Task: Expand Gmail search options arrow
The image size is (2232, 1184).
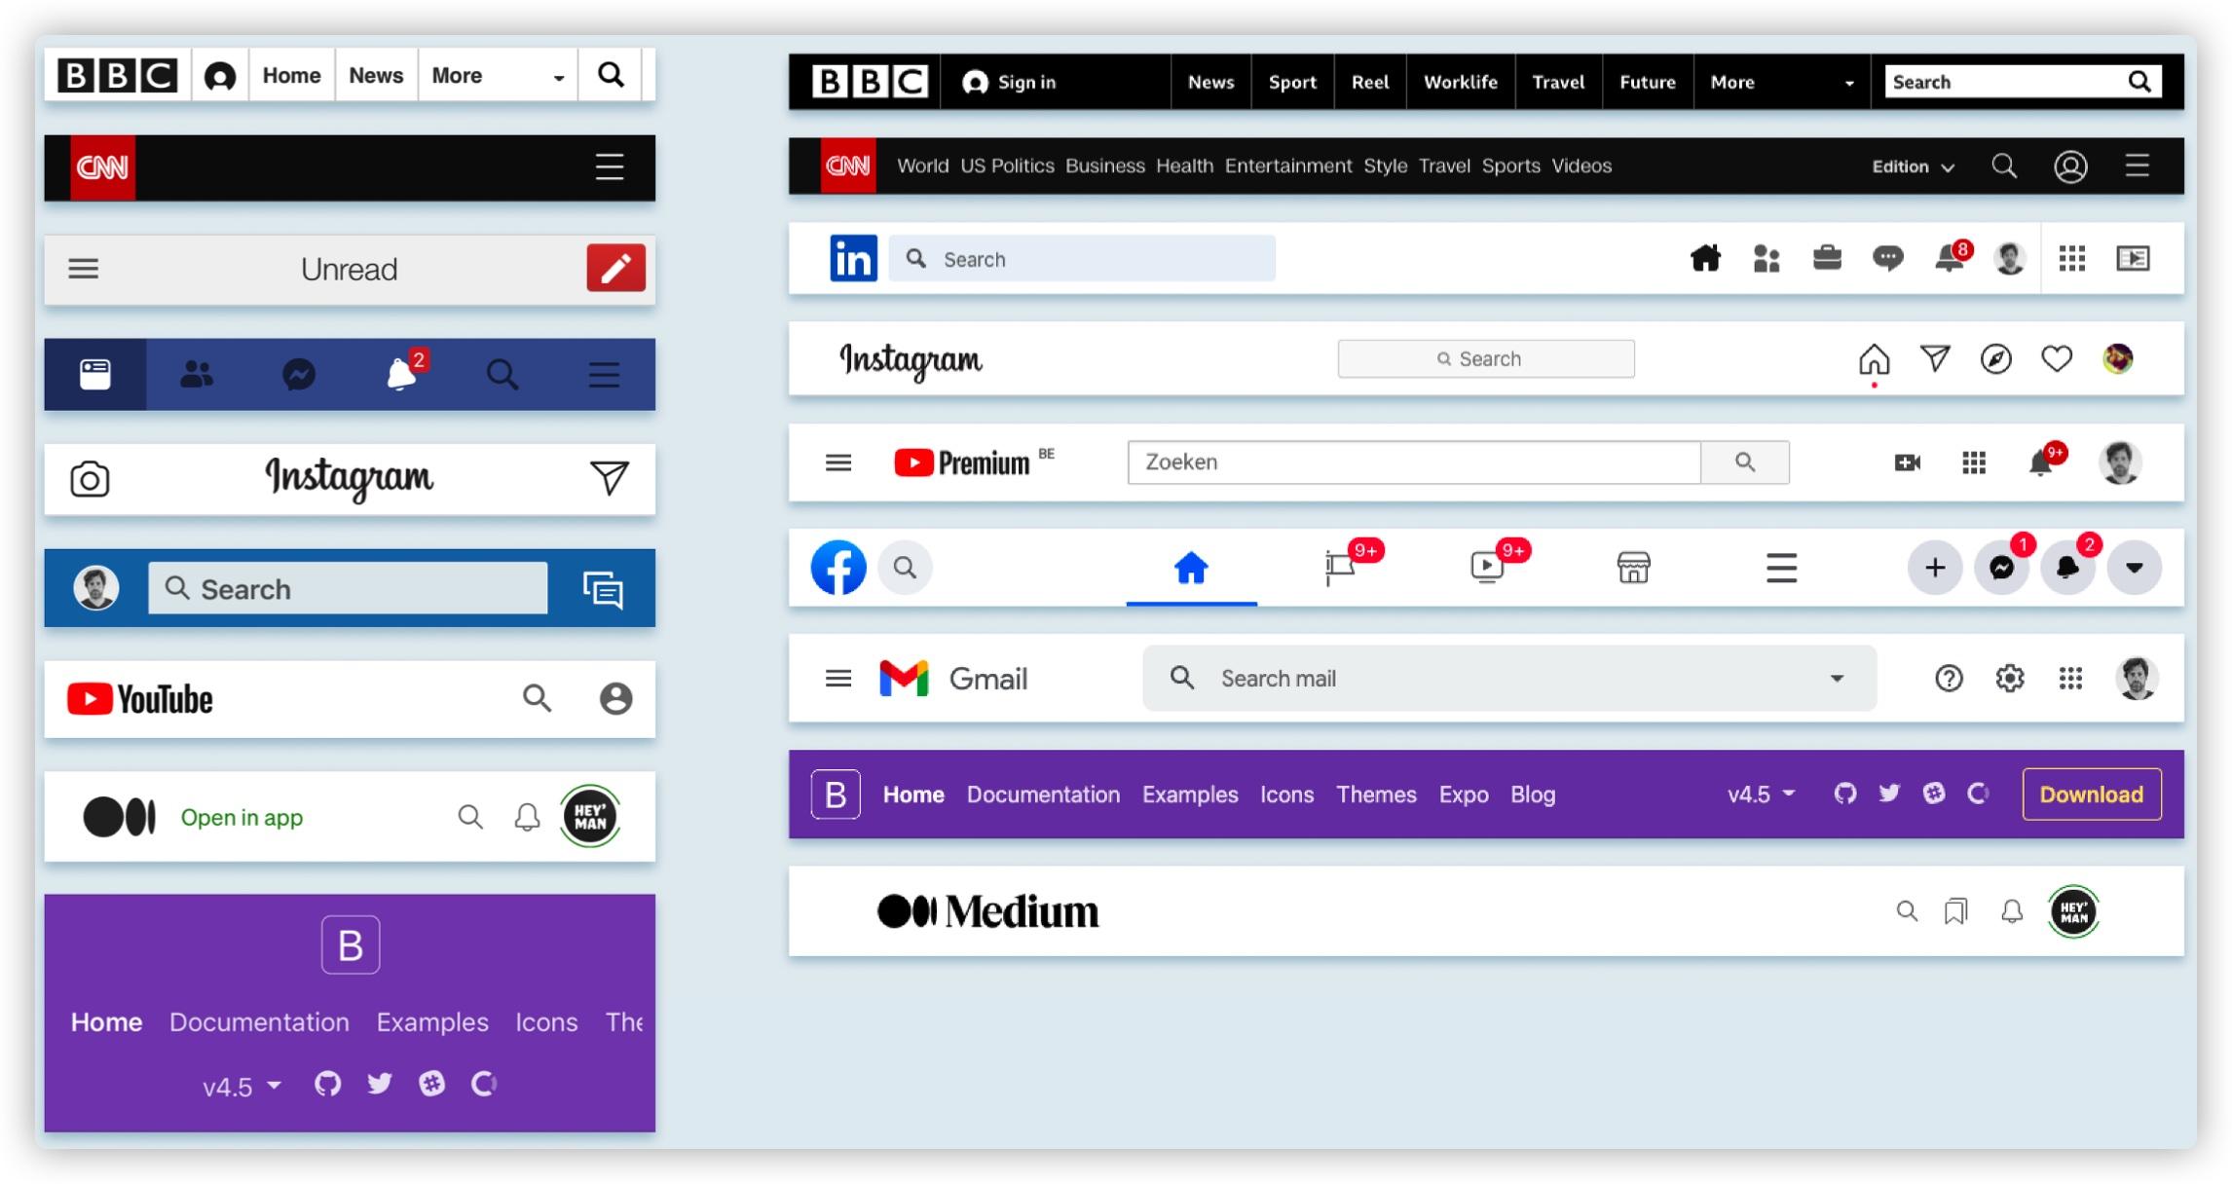Action: point(1837,679)
